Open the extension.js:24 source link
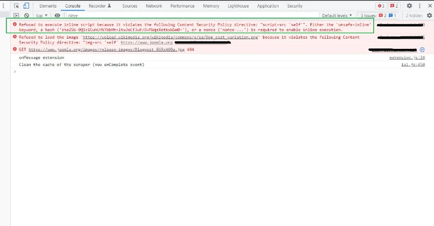 pyautogui.click(x=407, y=57)
